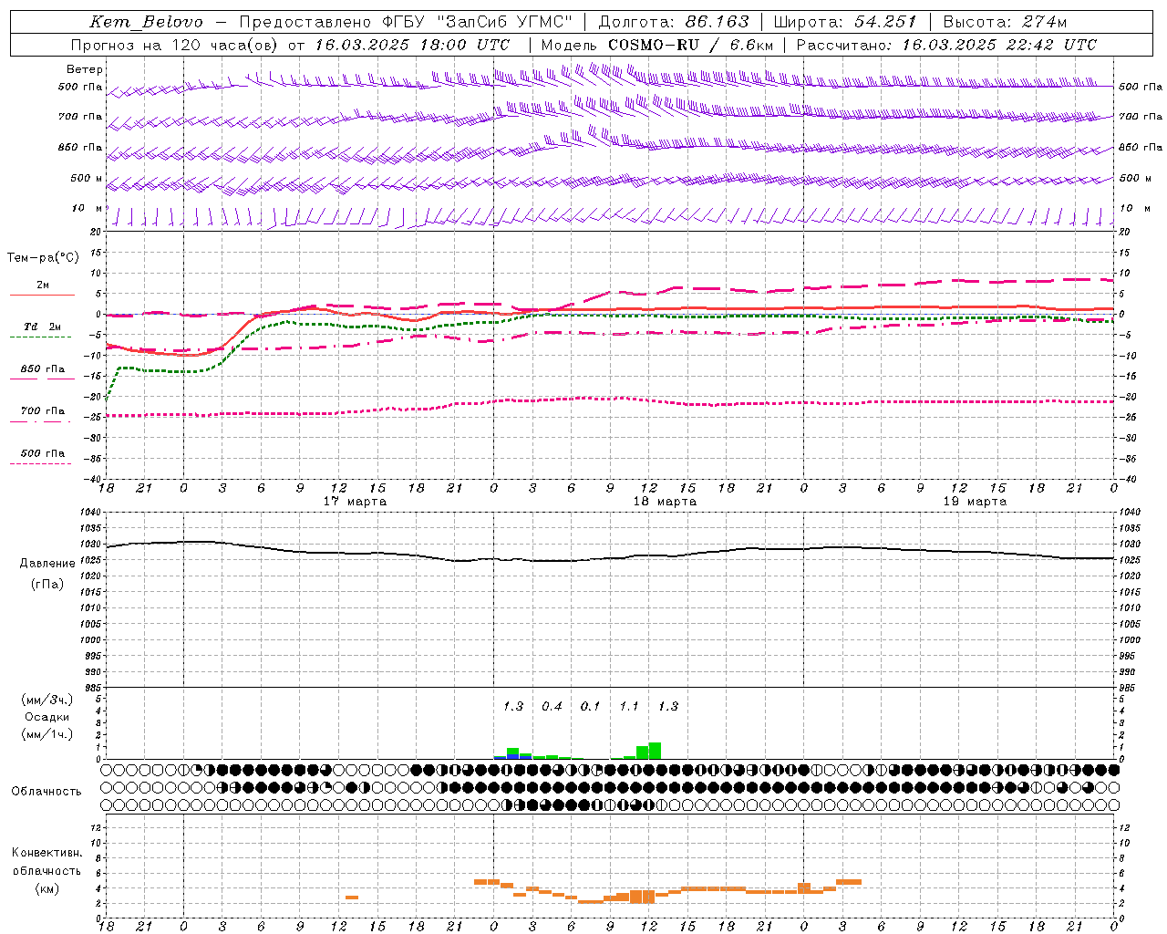Click the 18 марта date label
Viewport: 1167px width, 934px height.
pyautogui.click(x=665, y=502)
